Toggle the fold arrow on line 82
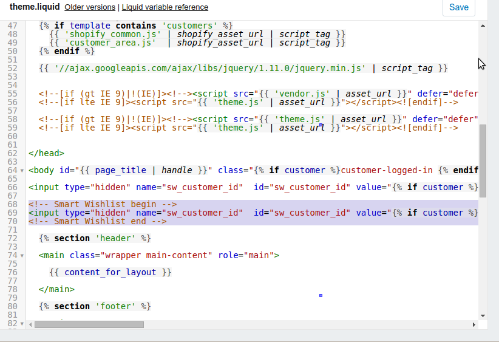 click(22, 324)
